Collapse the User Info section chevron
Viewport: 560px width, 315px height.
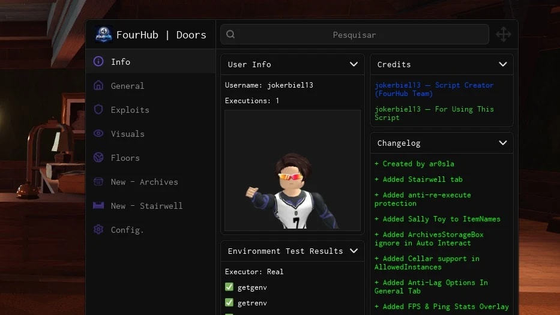point(354,64)
